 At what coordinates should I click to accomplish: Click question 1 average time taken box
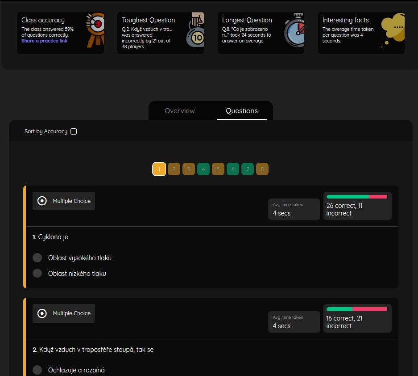pyautogui.click(x=294, y=209)
